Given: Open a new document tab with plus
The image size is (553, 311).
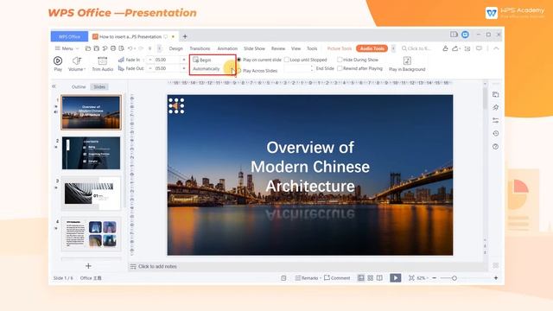Looking at the screenshot, I should [185, 36].
